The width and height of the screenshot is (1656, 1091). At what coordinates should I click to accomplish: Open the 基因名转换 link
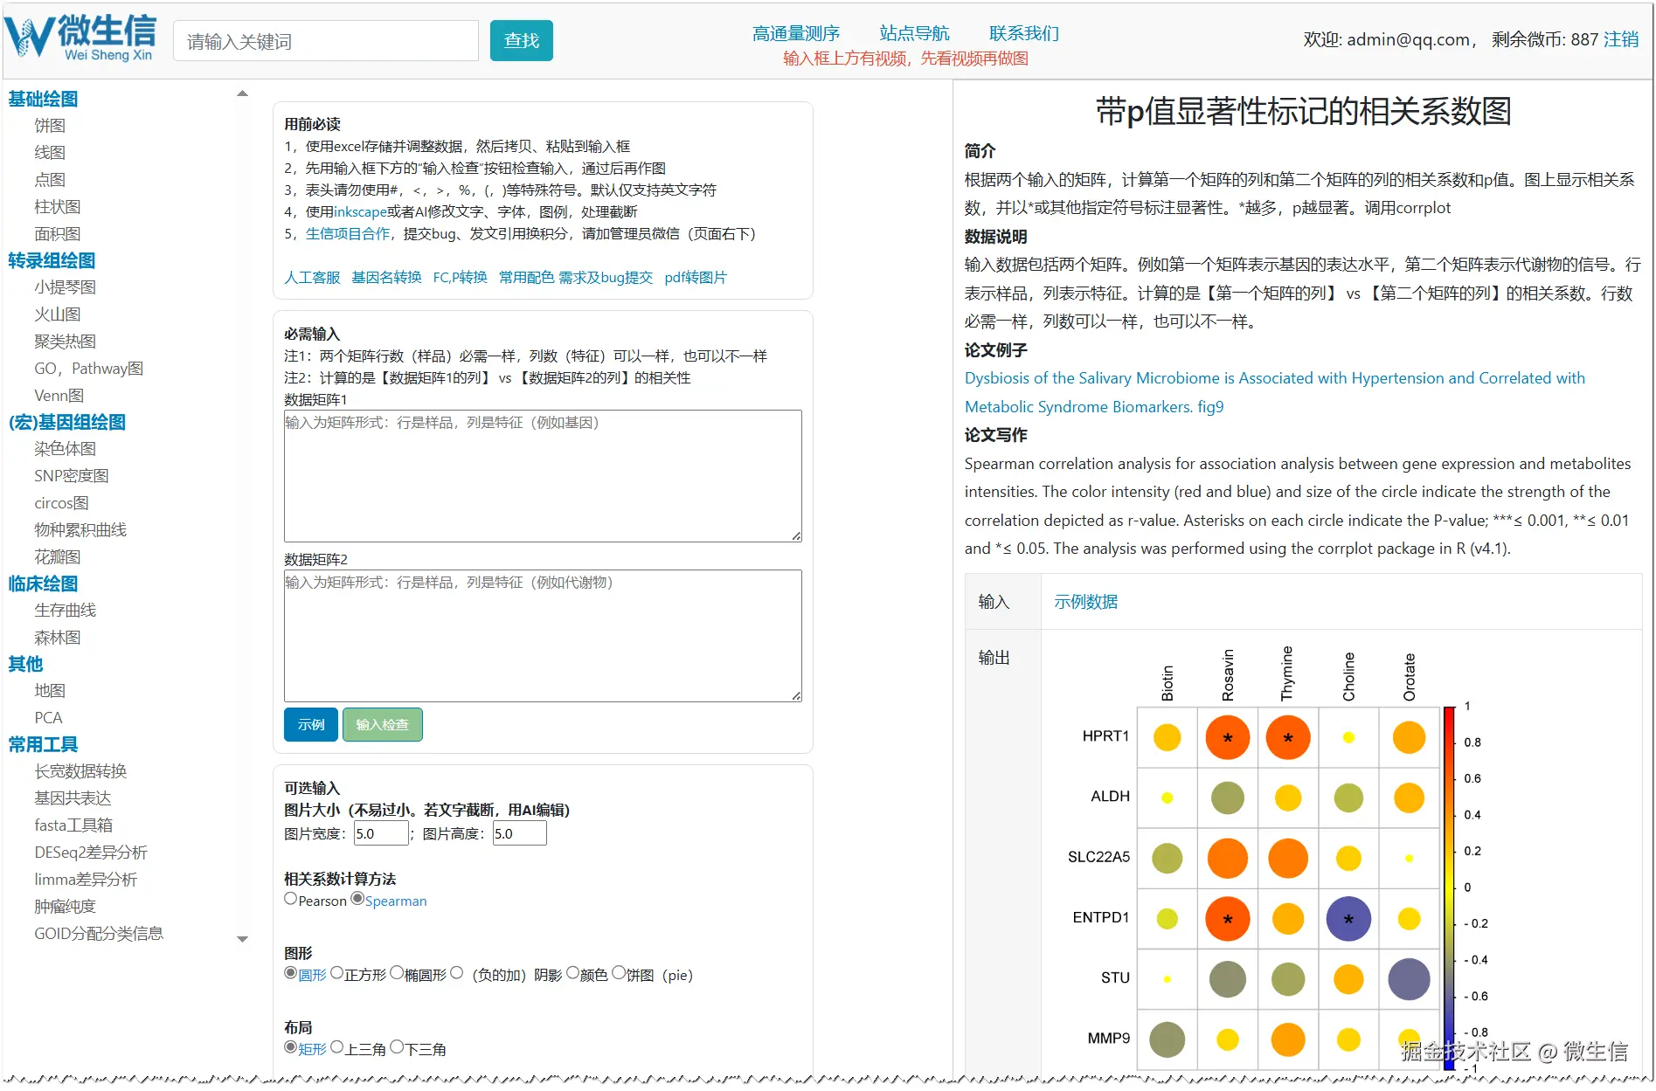(386, 278)
